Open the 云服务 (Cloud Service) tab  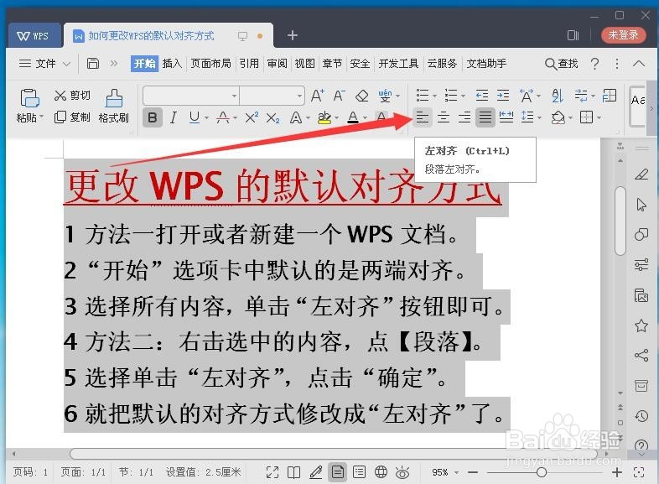pyautogui.click(x=442, y=64)
